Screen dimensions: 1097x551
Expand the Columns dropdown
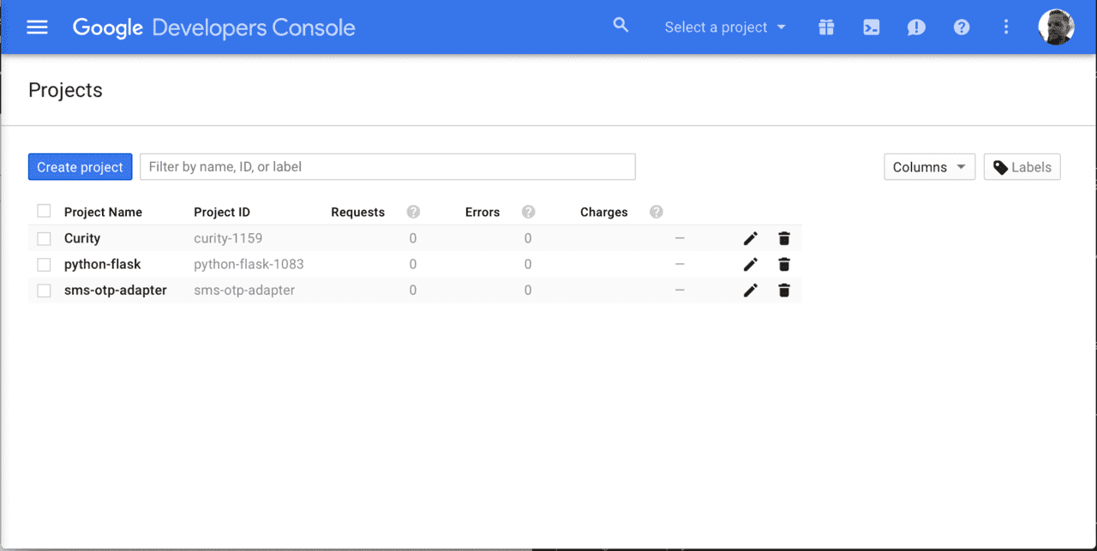point(929,166)
